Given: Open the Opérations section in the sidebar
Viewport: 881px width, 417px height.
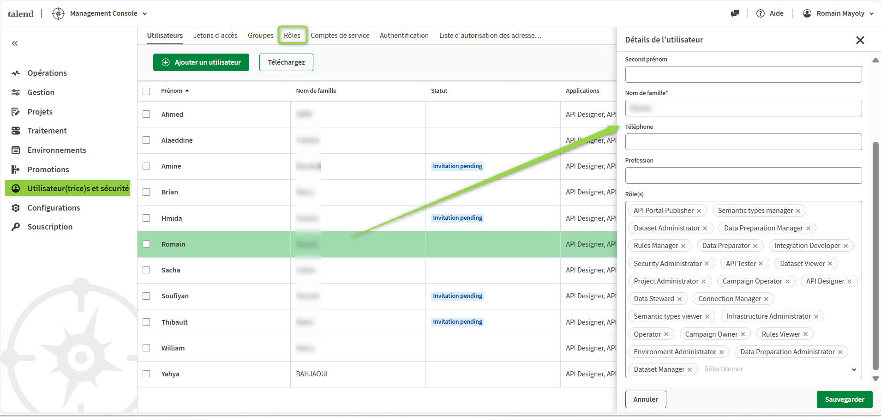Looking at the screenshot, I should click(x=15, y=73).
